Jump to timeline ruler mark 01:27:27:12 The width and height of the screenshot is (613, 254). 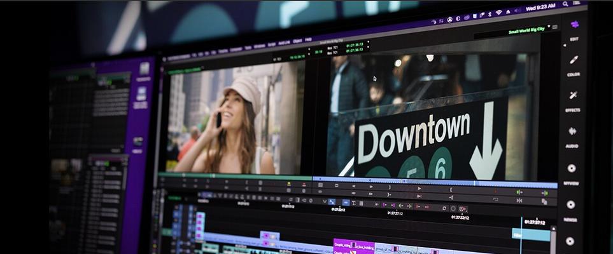(x=395, y=213)
